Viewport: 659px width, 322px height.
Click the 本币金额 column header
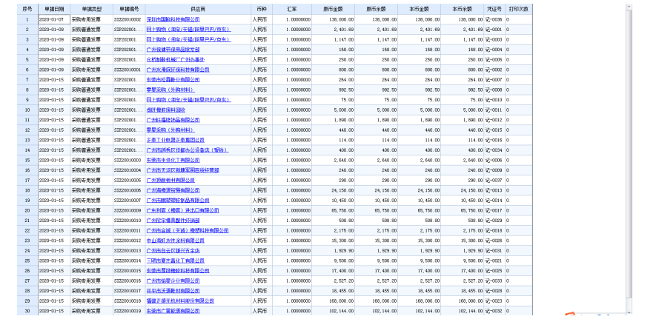tap(419, 9)
